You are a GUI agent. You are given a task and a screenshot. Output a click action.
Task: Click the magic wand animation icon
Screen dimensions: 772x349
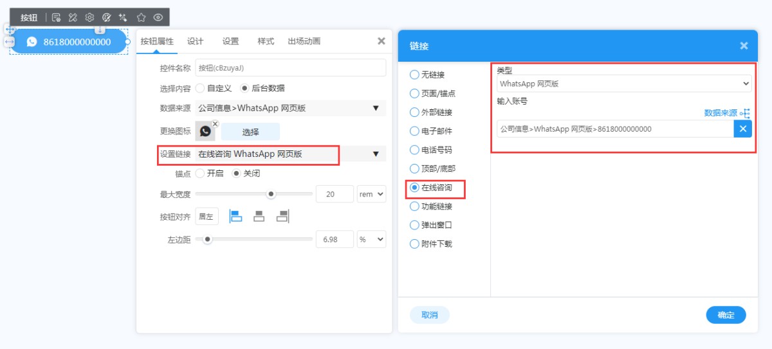click(124, 17)
